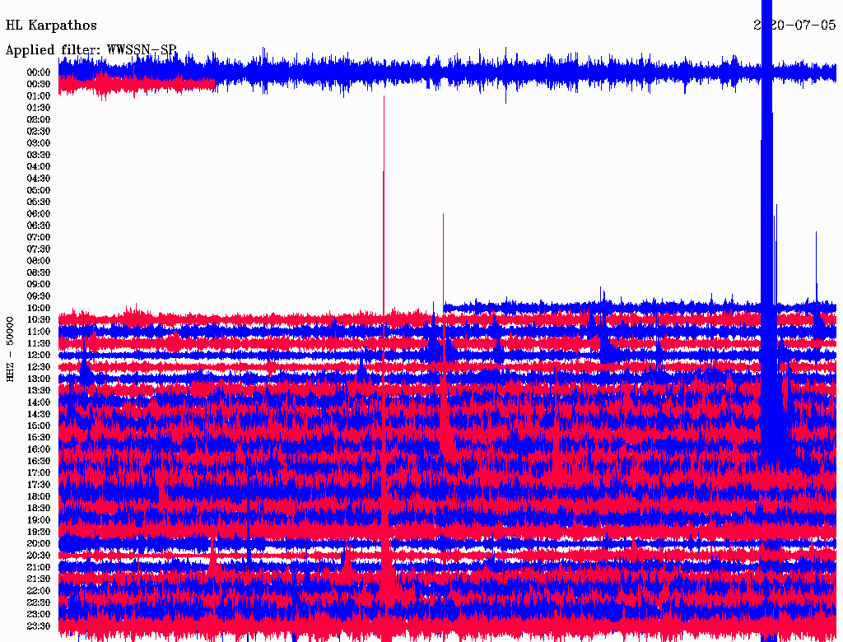This screenshot has width=843, height=642.
Task: Click the '15:00' time label
Action: click(x=39, y=426)
